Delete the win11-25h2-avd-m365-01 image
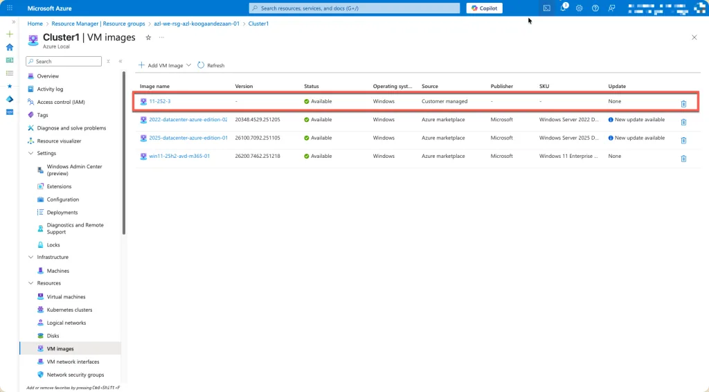The width and height of the screenshot is (709, 392). (x=683, y=158)
